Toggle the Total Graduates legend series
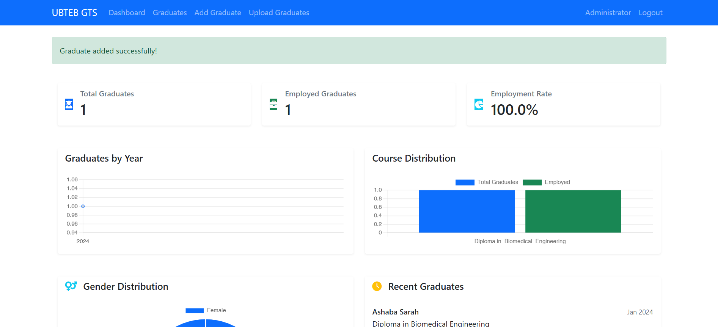 (x=487, y=182)
